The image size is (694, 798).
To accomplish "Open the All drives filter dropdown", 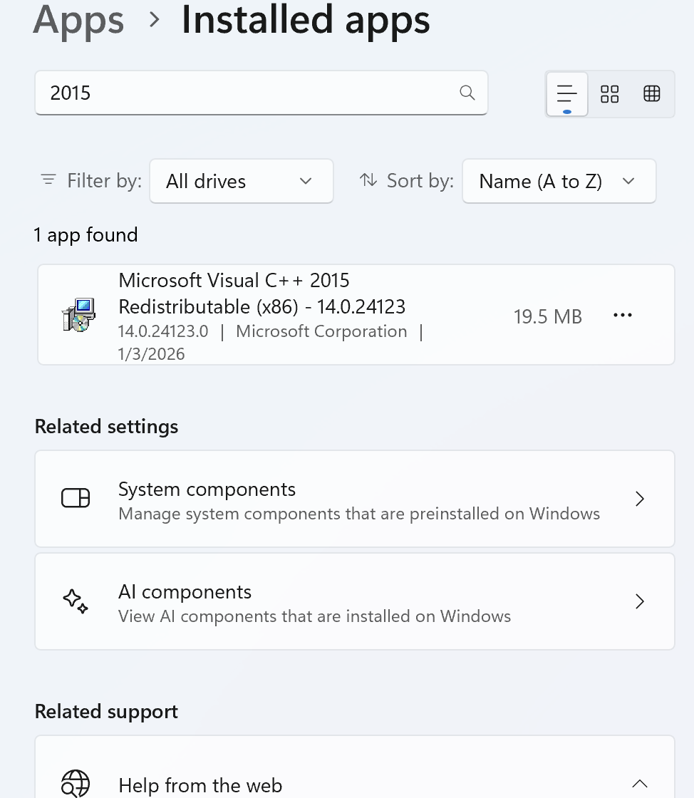I will click(x=241, y=181).
